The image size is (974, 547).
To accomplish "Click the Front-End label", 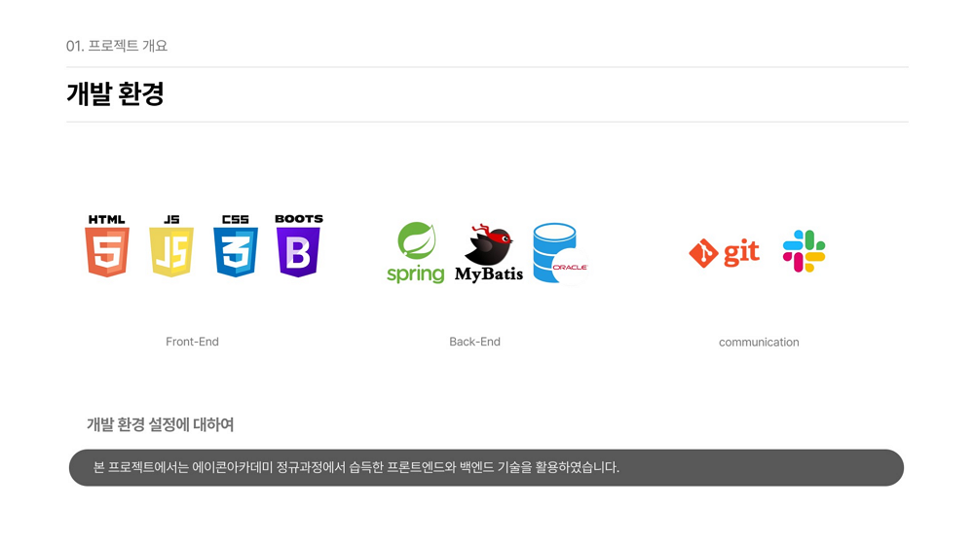I will point(192,342).
